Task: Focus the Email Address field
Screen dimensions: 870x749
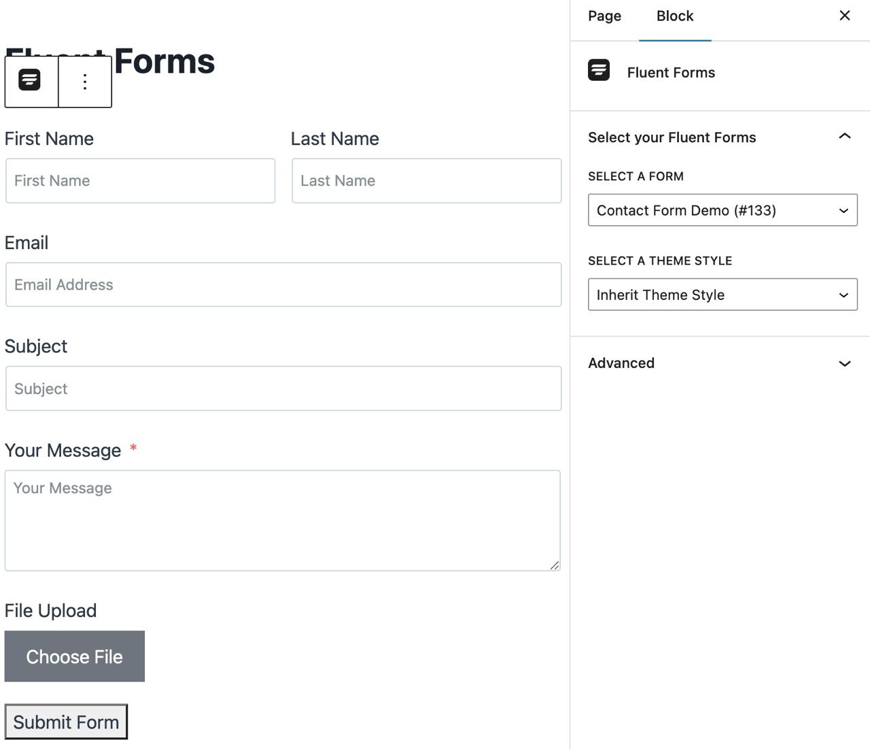Action: 283,285
